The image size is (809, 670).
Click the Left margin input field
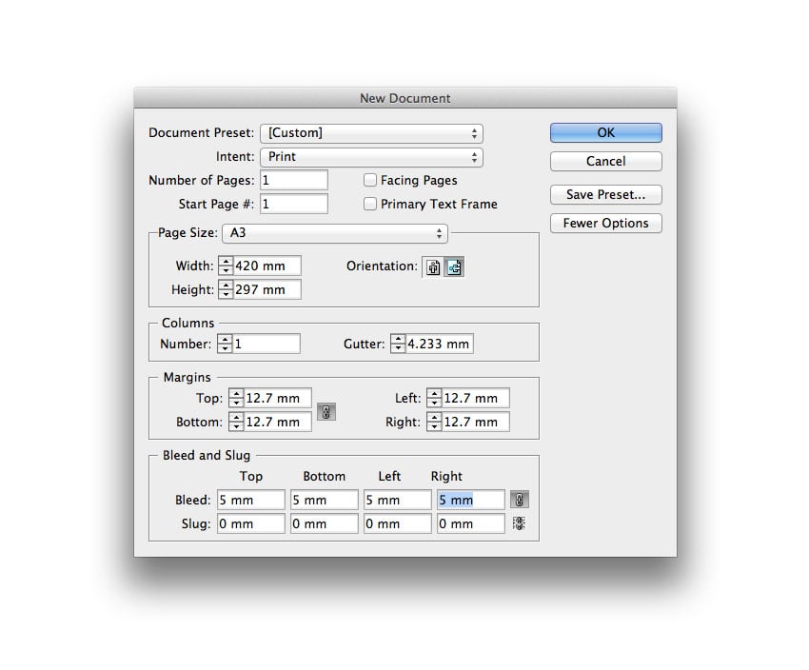click(476, 398)
